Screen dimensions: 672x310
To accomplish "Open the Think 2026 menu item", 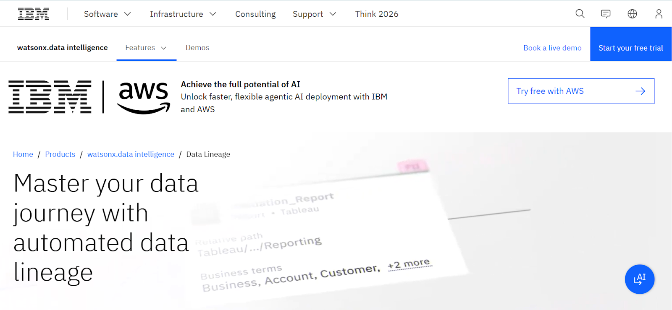I will [376, 14].
